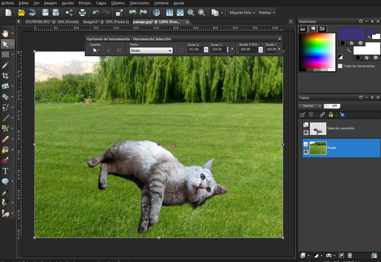Click the purple foreground color swatch
The width and height of the screenshot is (381, 262).
352,34
